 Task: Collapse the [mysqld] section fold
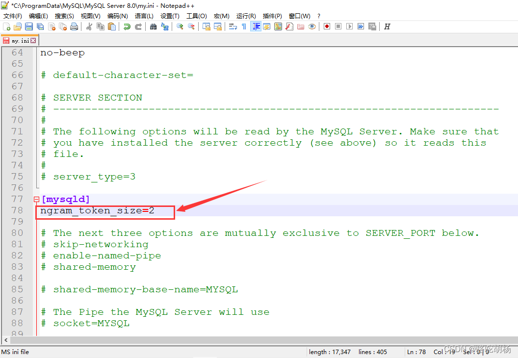(37, 199)
